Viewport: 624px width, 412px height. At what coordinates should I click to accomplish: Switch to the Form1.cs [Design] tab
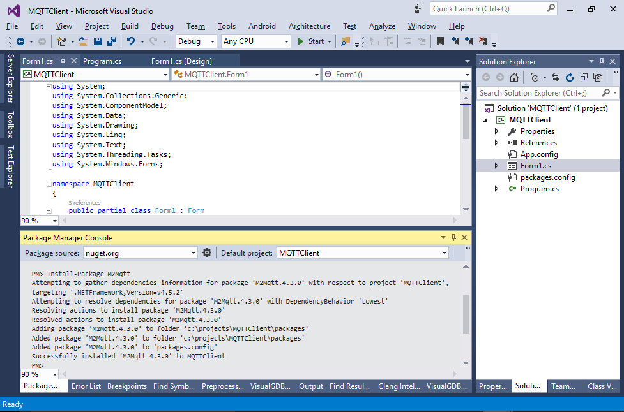pyautogui.click(x=181, y=61)
